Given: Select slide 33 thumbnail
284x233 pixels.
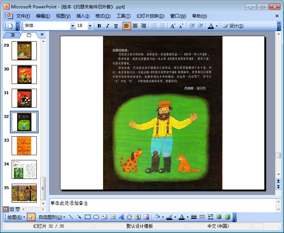Looking at the screenshot, I should coord(24,146).
